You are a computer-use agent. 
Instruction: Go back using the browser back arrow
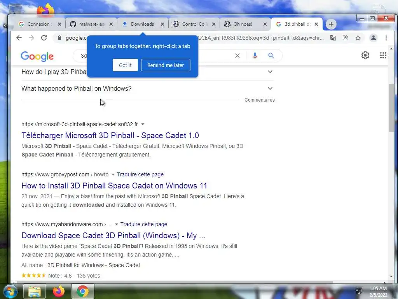click(19, 38)
